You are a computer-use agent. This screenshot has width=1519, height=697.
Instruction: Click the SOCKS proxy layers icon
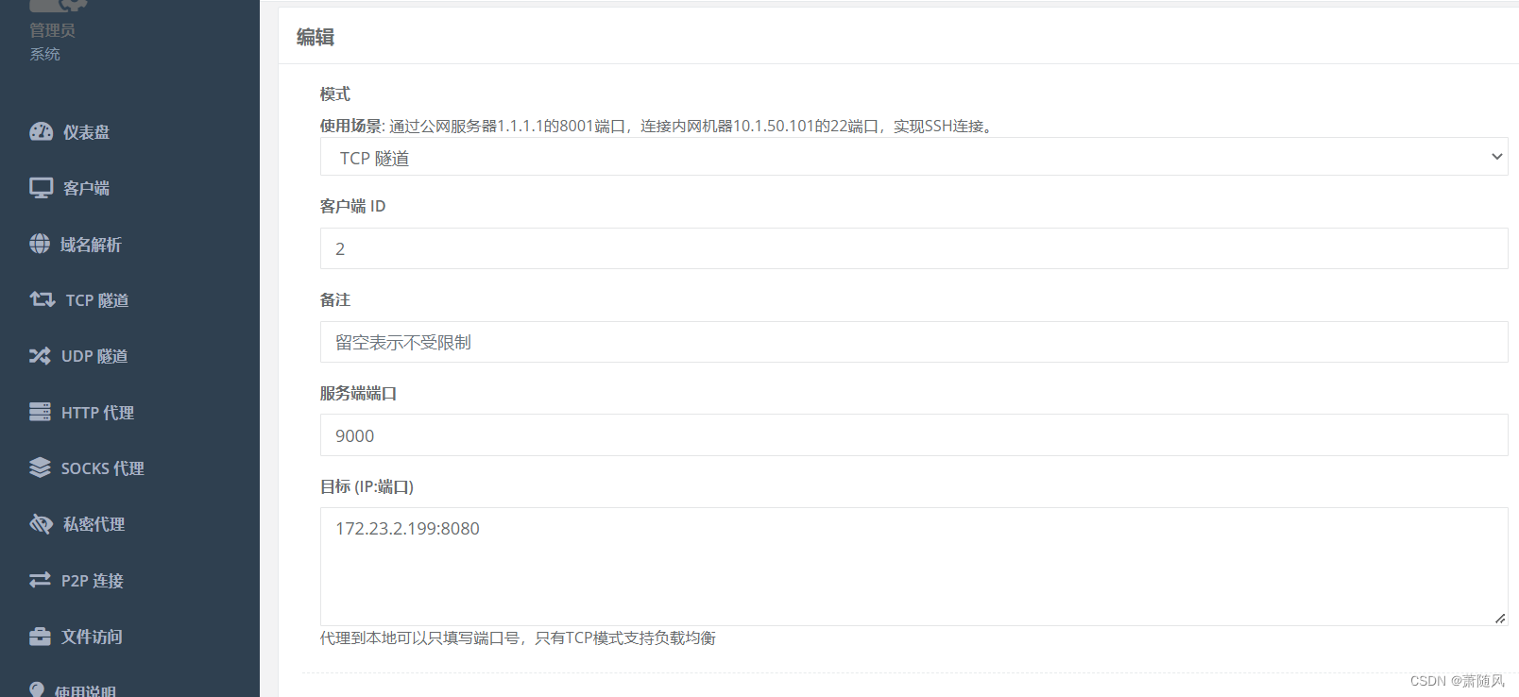click(x=40, y=467)
